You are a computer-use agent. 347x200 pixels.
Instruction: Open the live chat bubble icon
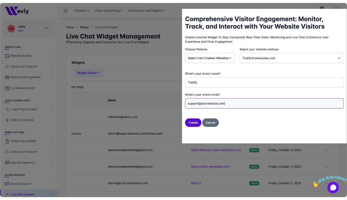[x=333, y=187]
